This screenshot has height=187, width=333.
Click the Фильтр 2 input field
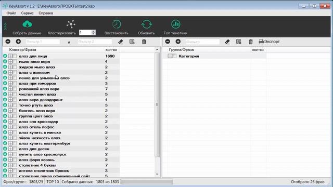tap(95, 42)
